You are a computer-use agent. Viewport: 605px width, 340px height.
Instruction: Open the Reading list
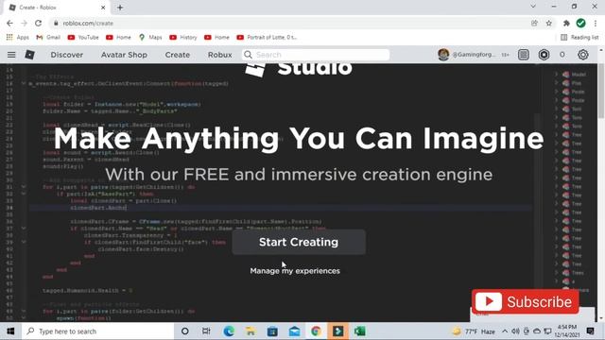(579, 38)
